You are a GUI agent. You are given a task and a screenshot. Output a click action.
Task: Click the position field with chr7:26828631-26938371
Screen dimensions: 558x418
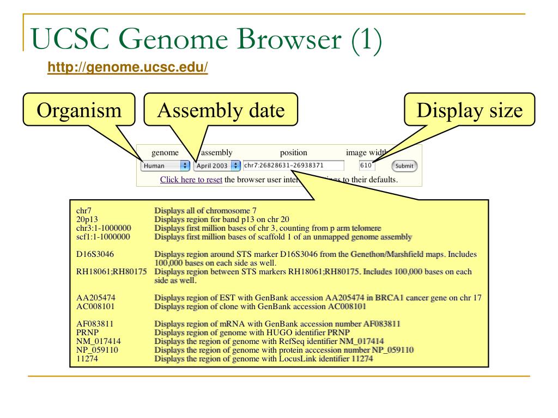point(294,165)
